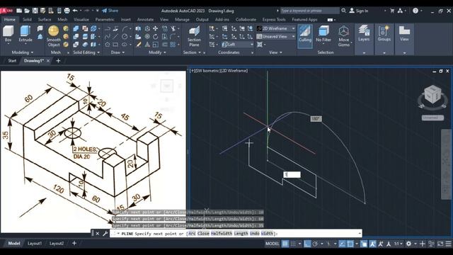This screenshot has width=453, height=255.
Task: Open the Start file tab
Action: click(12, 61)
